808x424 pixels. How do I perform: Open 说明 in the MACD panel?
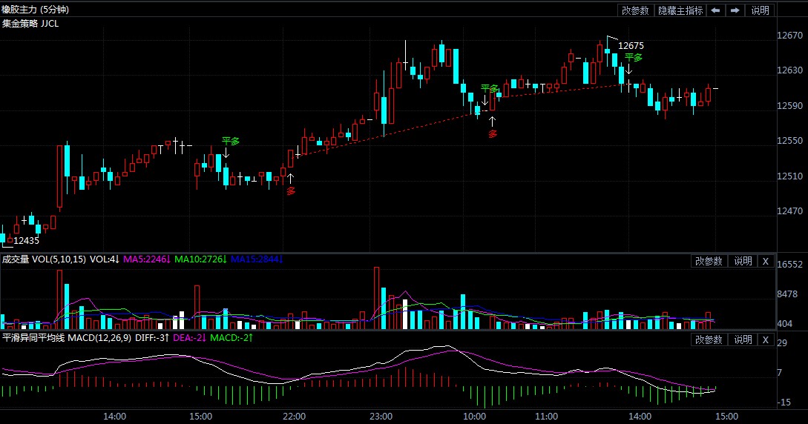click(743, 339)
